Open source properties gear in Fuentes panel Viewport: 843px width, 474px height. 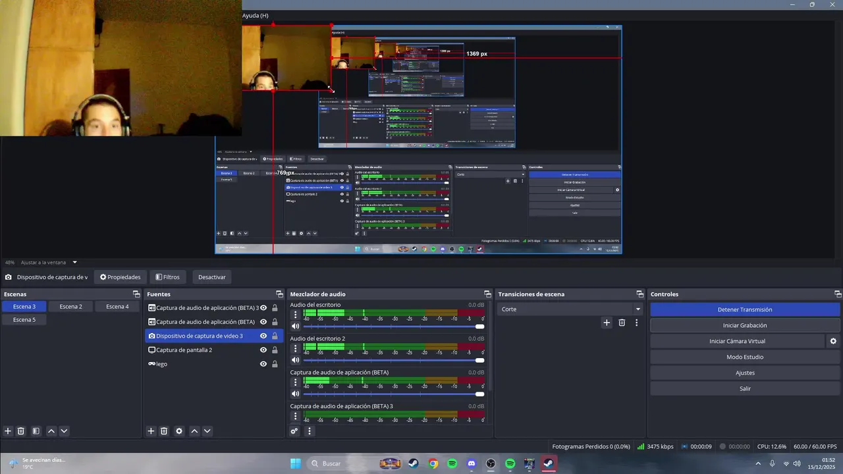pos(179,431)
